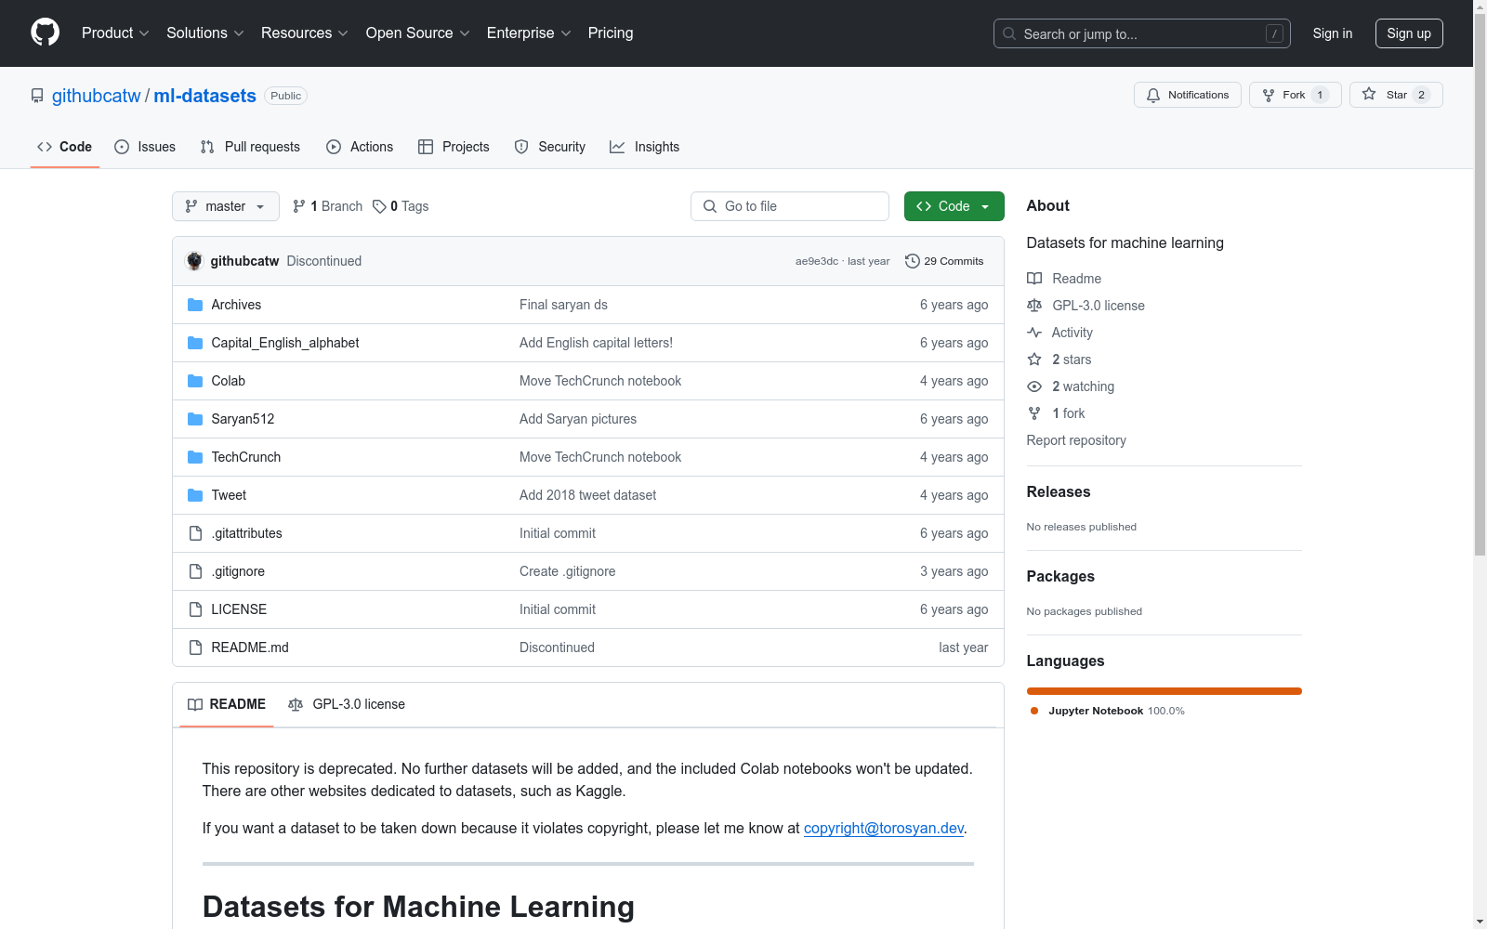Switch to GPL-3.0 license tab
Viewport: 1487px width, 929px height.
pyautogui.click(x=347, y=704)
